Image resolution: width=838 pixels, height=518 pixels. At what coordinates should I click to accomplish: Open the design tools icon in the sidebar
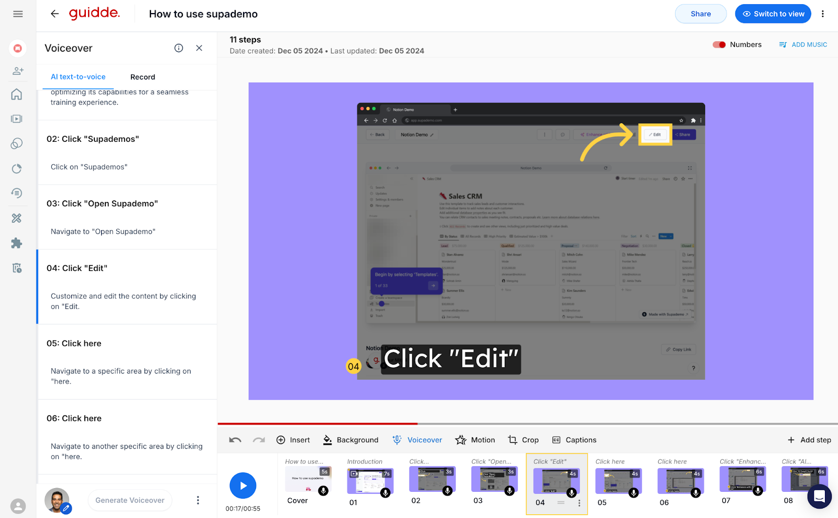click(17, 218)
